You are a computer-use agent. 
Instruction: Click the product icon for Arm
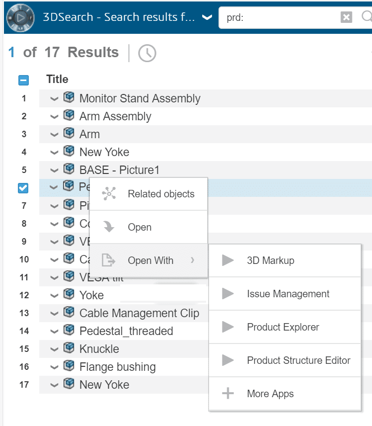(69, 133)
